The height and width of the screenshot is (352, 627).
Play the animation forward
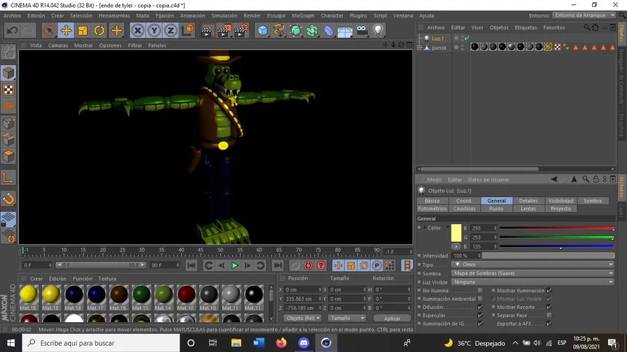235,266
